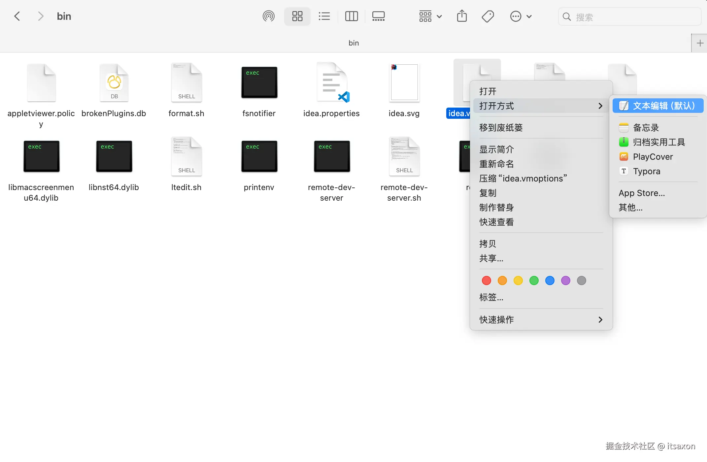
Task: Switch to column view
Action: click(351, 16)
